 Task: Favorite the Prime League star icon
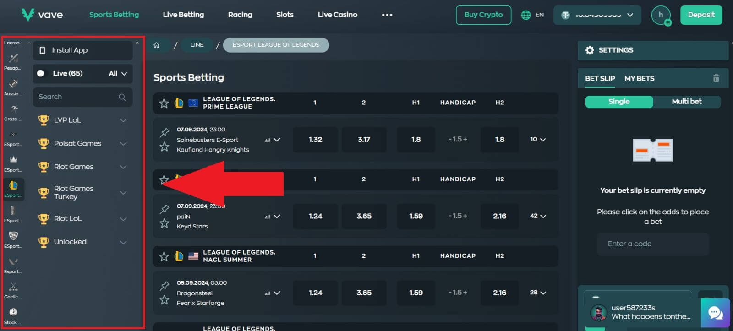pyautogui.click(x=164, y=103)
